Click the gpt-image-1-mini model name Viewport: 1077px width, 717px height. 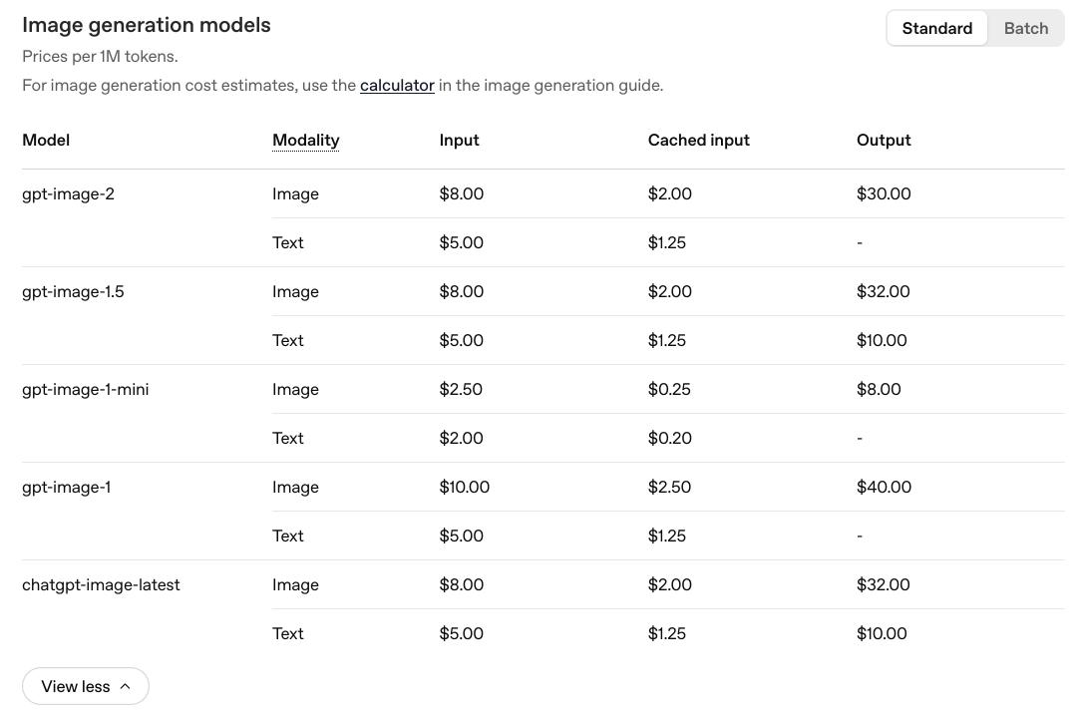tap(85, 389)
